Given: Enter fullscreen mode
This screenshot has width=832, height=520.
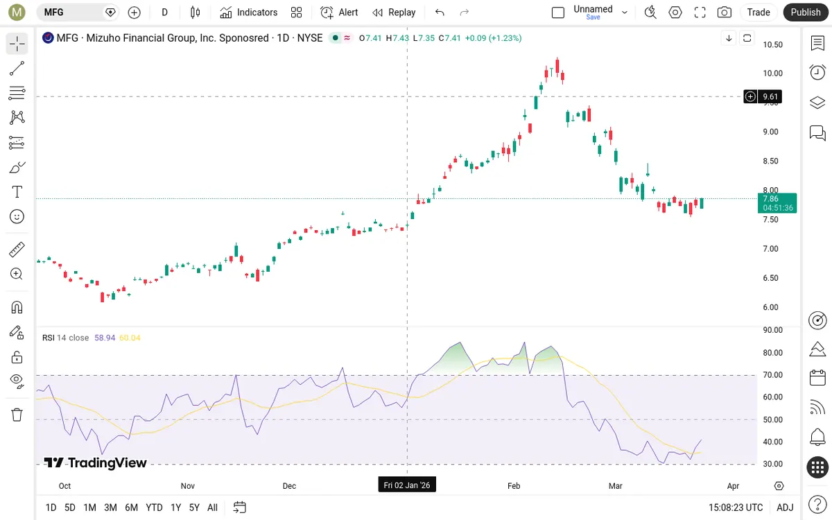Looking at the screenshot, I should tap(700, 12).
